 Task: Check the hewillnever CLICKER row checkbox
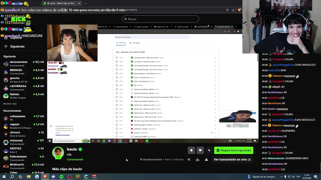click(117, 137)
